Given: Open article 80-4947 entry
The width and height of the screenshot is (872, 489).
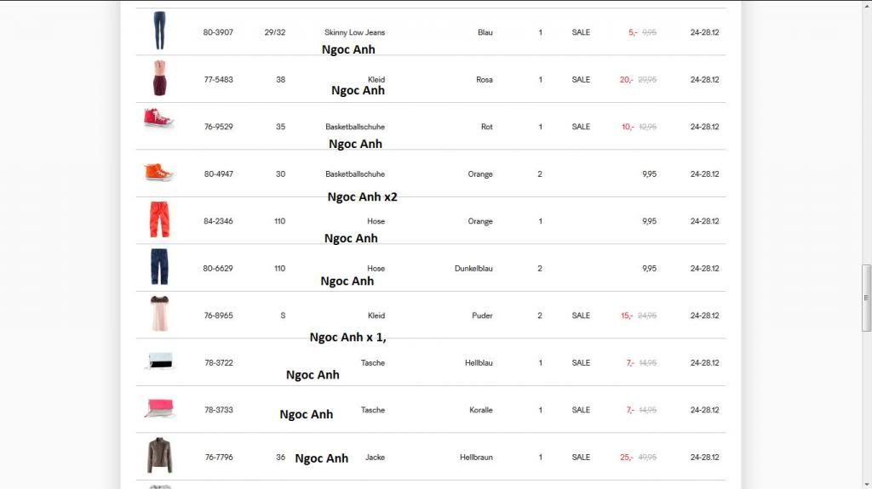Looking at the screenshot, I should pos(218,174).
